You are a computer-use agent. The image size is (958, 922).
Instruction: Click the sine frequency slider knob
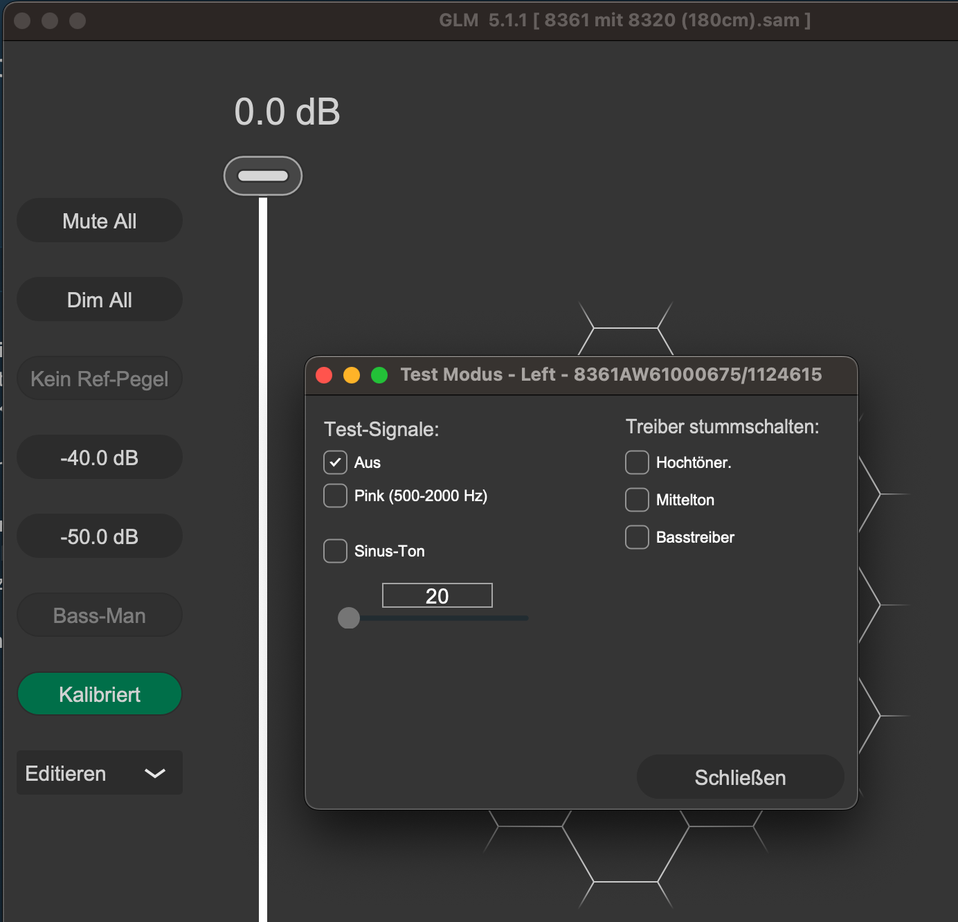pos(349,617)
